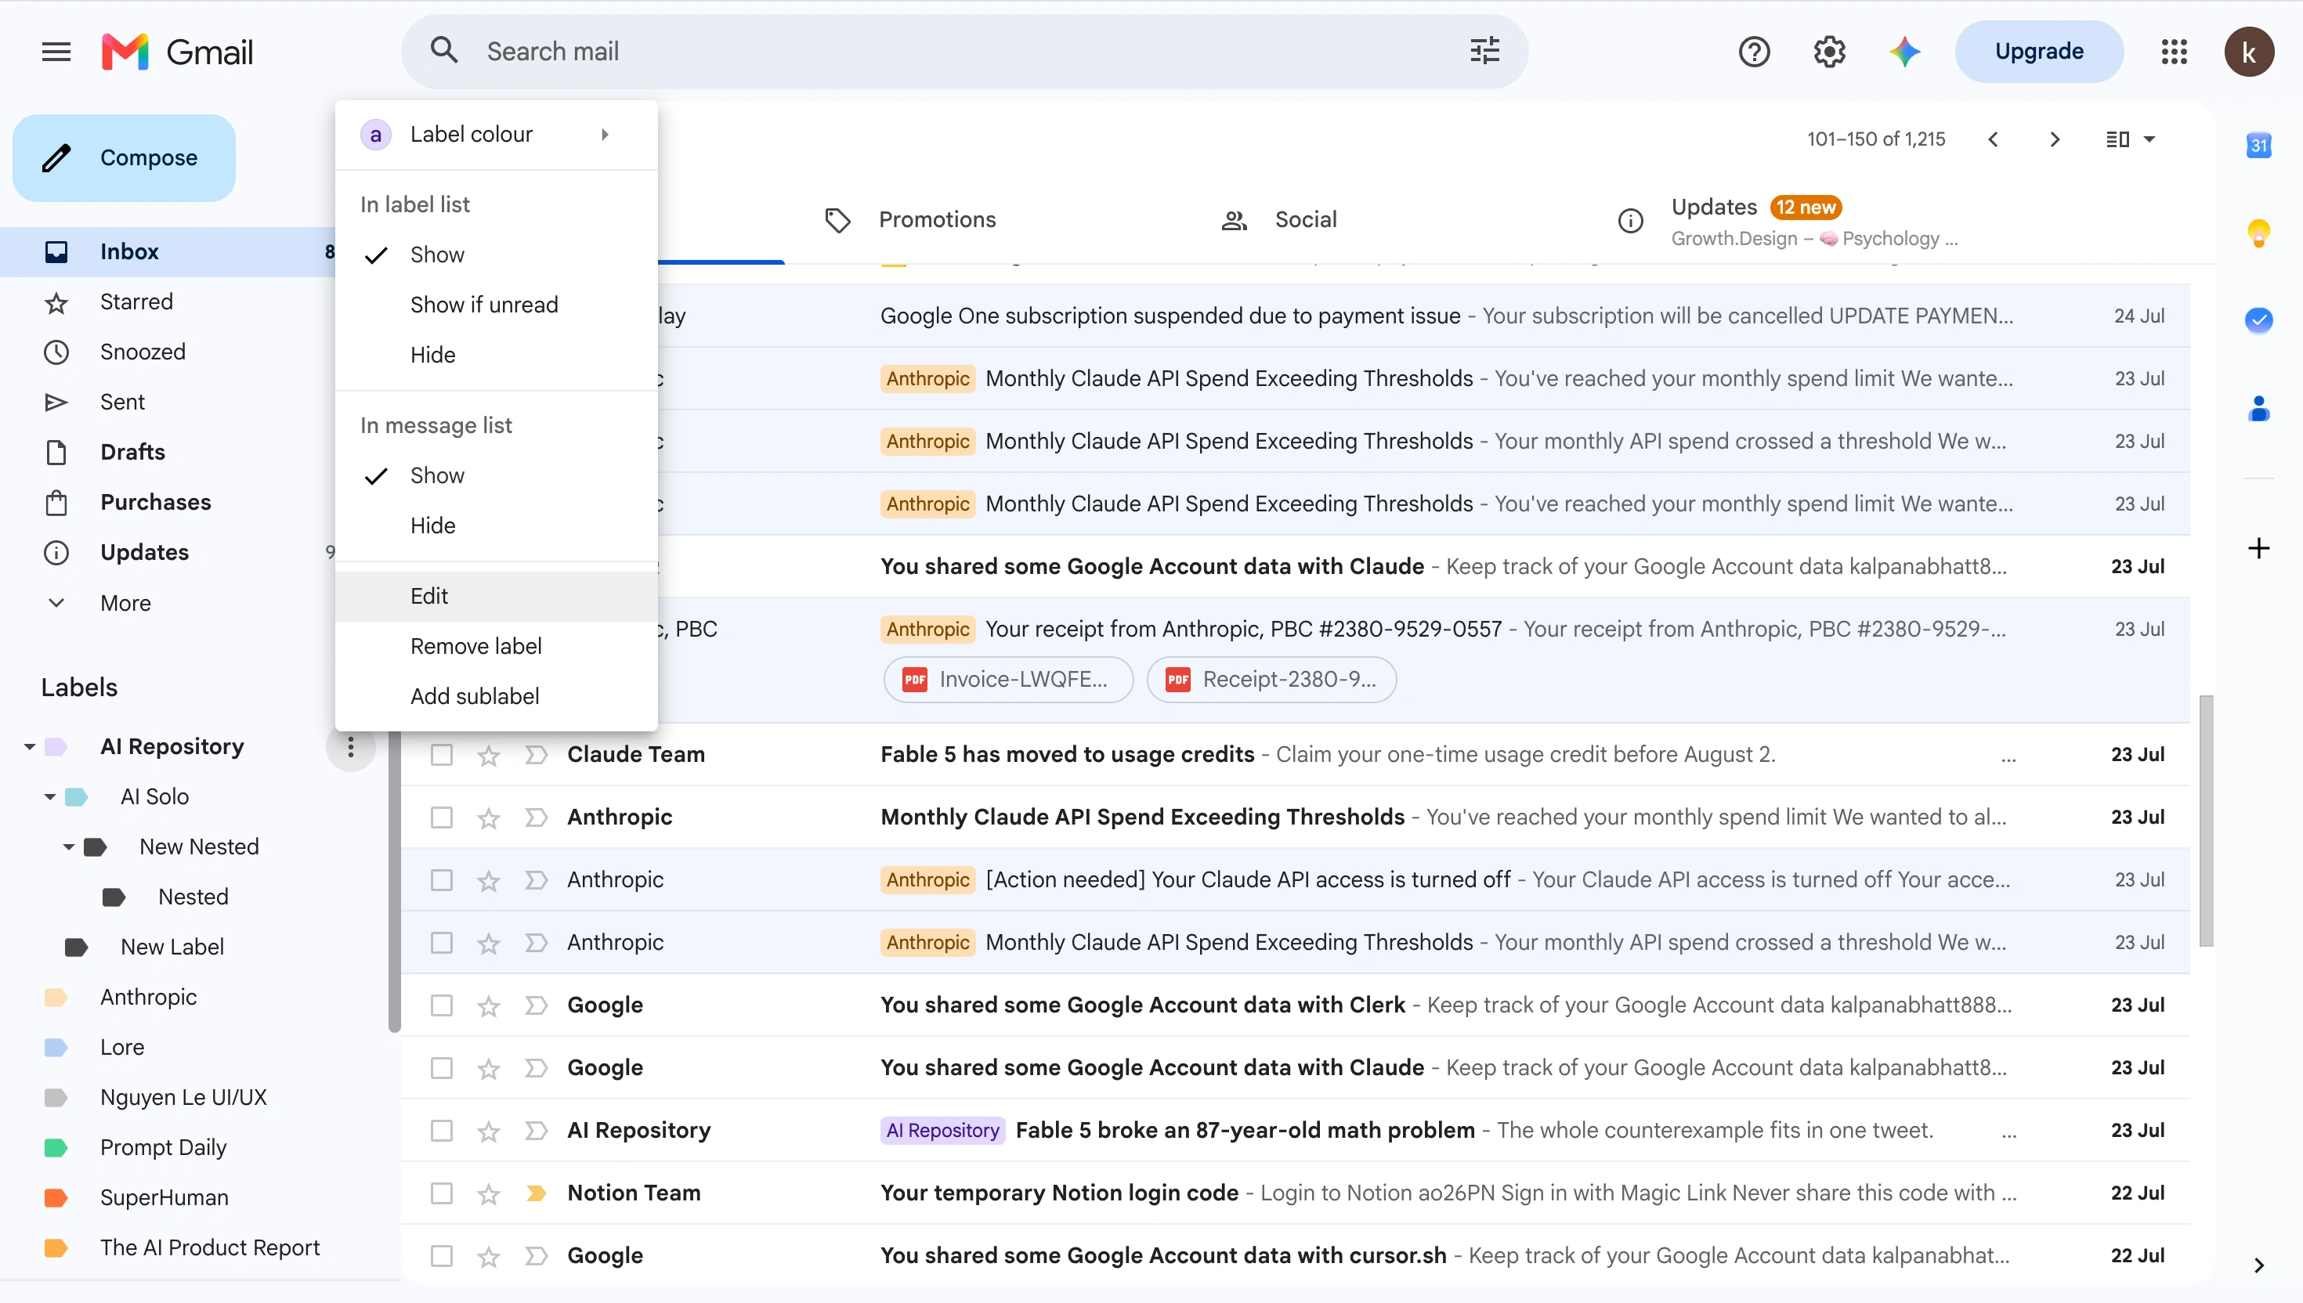Open Invoice-LWQFE PDF attachment
Viewport: 2303px width, 1303px height.
point(1008,679)
